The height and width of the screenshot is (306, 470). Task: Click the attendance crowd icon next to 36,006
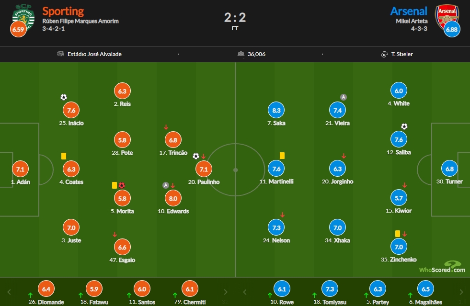[x=241, y=54]
